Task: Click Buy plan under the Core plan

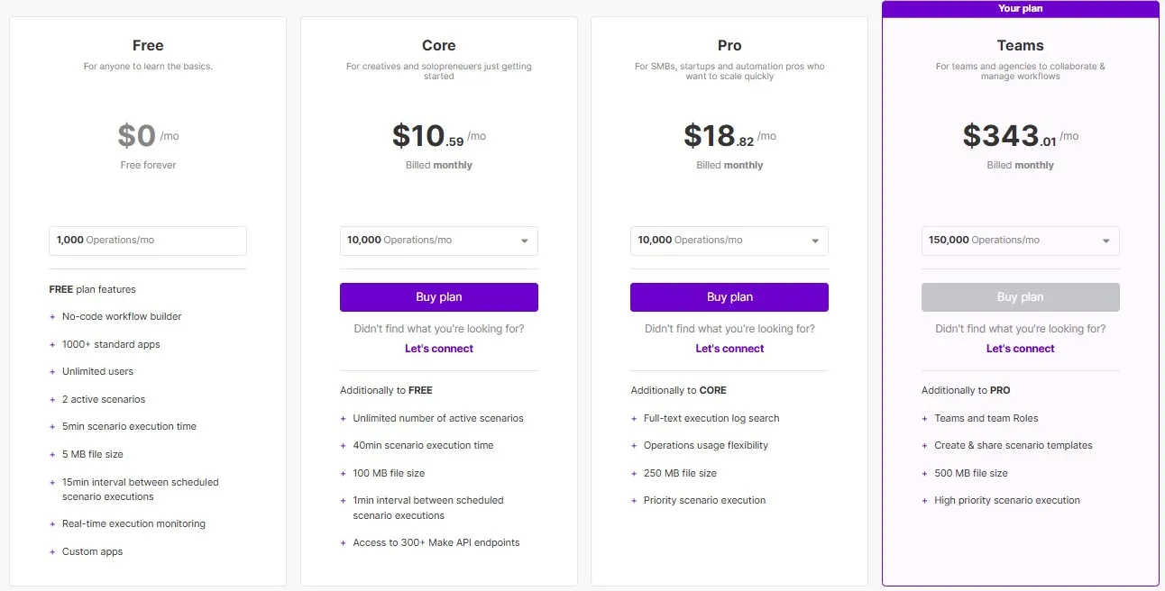Action: [x=439, y=297]
